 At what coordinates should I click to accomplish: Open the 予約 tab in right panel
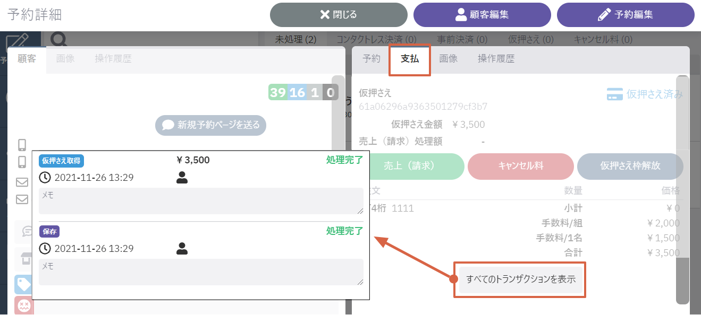371,59
